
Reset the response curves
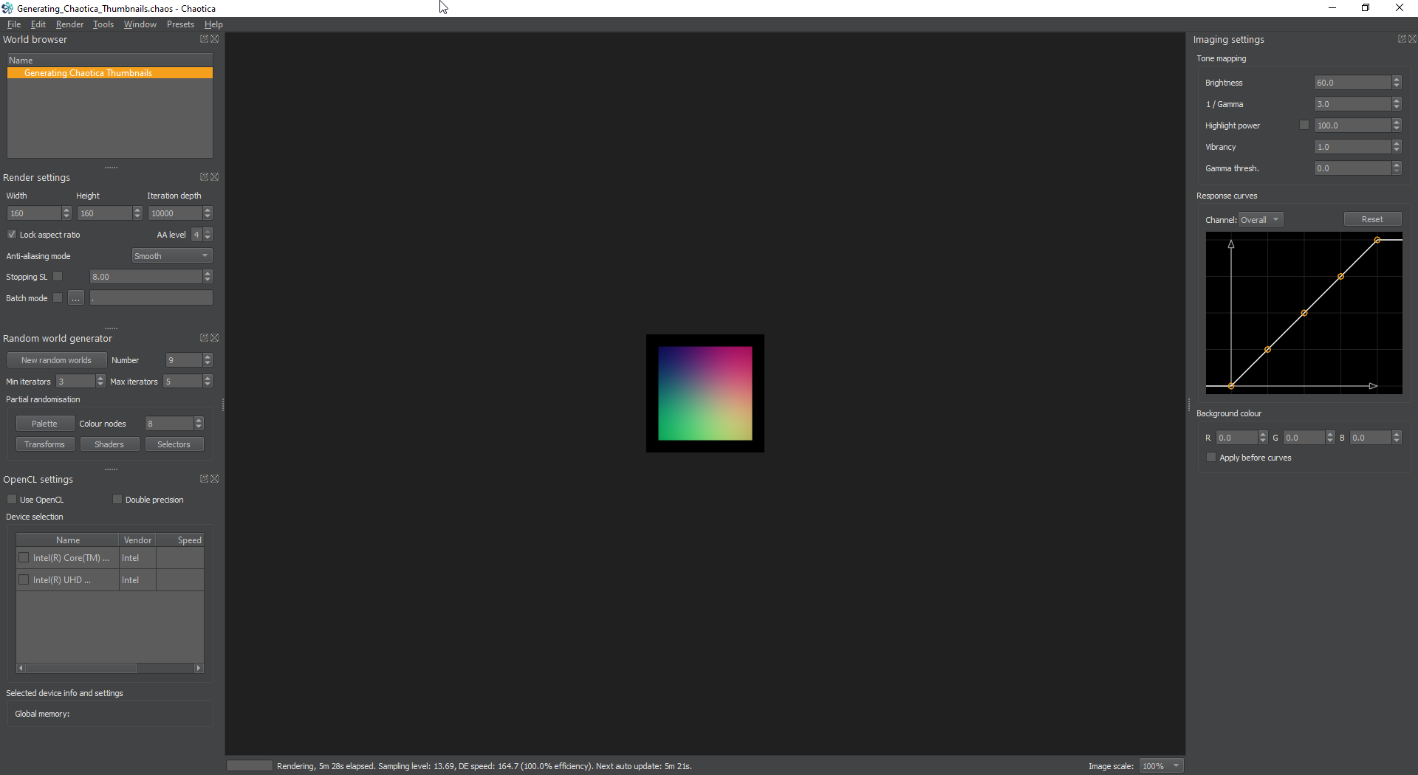pyautogui.click(x=1372, y=219)
